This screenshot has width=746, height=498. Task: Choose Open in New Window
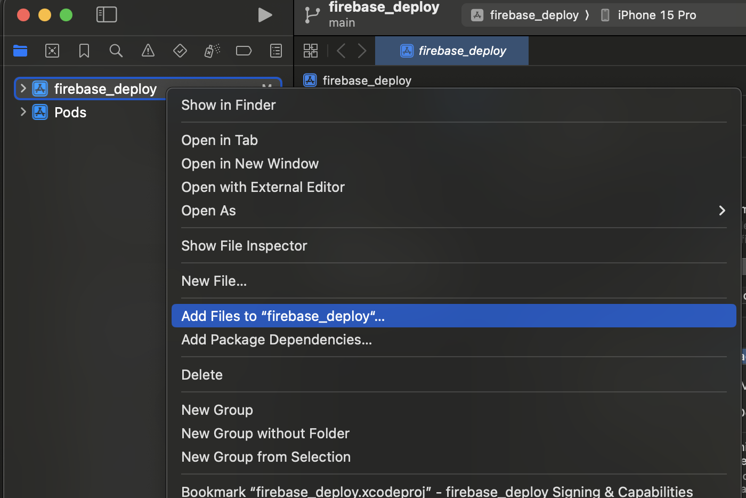point(453,164)
